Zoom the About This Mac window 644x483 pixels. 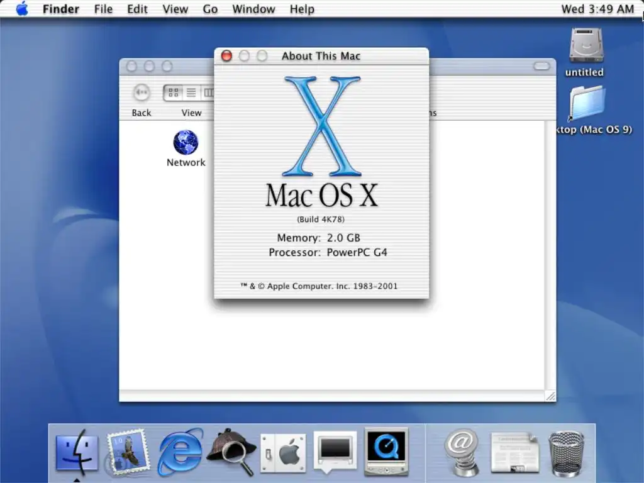coord(262,55)
